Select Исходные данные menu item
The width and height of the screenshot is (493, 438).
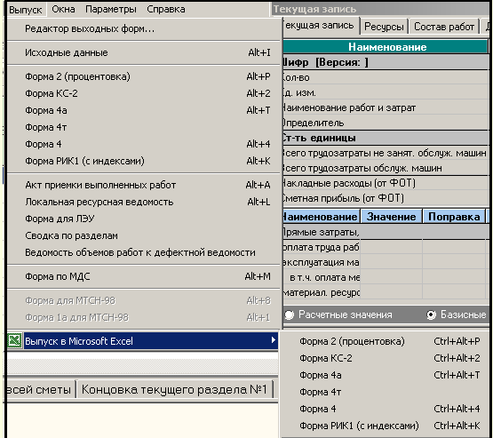[144, 52]
